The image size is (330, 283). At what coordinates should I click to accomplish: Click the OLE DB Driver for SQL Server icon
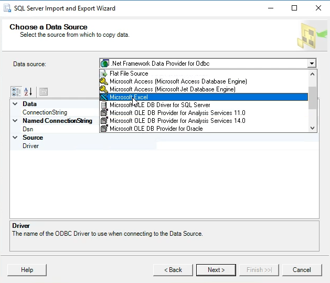tap(104, 105)
